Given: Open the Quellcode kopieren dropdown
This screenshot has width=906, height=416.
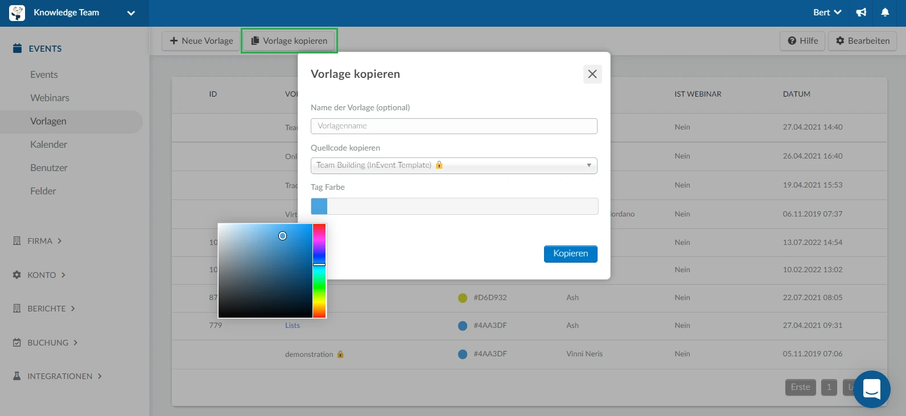Looking at the screenshot, I should click(x=454, y=165).
